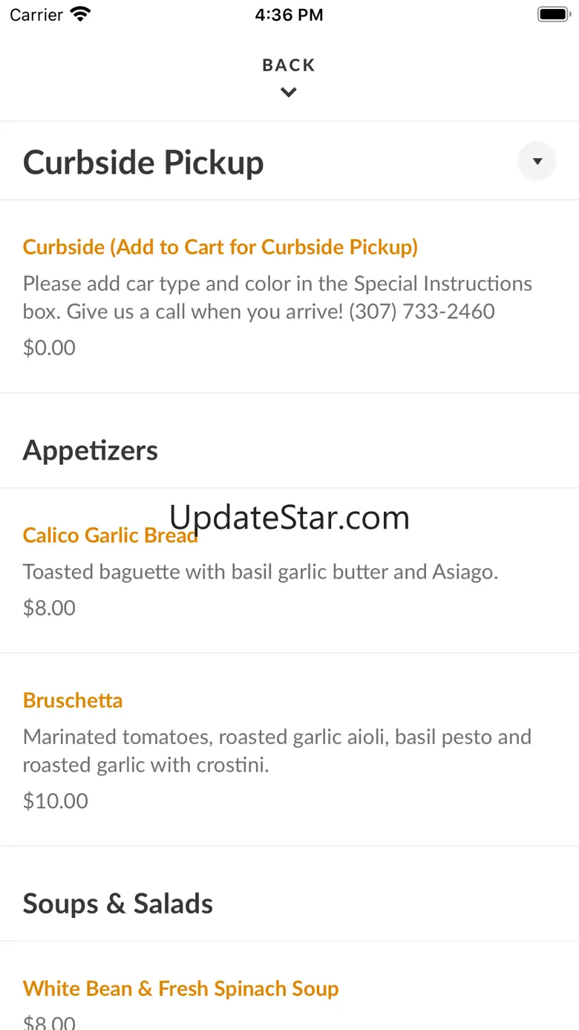Image resolution: width=579 pixels, height=1030 pixels.
Task: Open the Calico Garlic Bread item
Action: coord(111,535)
